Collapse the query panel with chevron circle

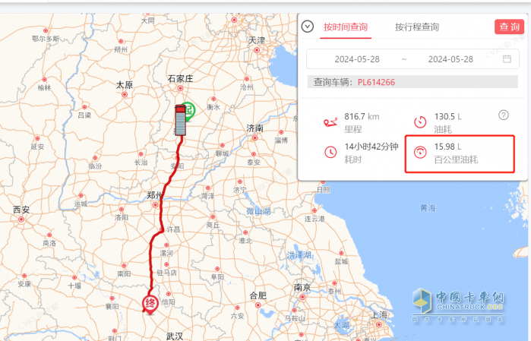pos(308,27)
